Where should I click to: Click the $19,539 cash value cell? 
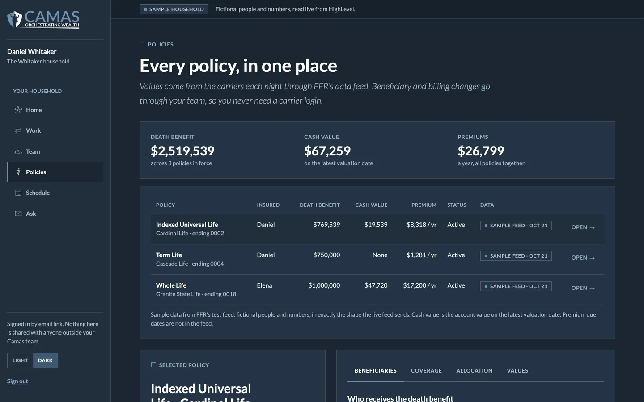pos(376,225)
